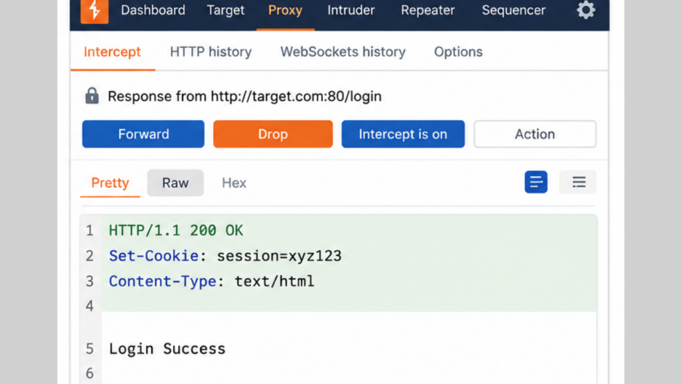Open the hamburger lines menu icon
The width and height of the screenshot is (682, 384).
pos(578,182)
